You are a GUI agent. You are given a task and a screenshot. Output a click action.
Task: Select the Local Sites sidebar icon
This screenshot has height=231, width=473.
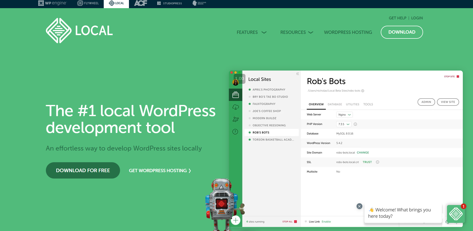tap(235, 95)
